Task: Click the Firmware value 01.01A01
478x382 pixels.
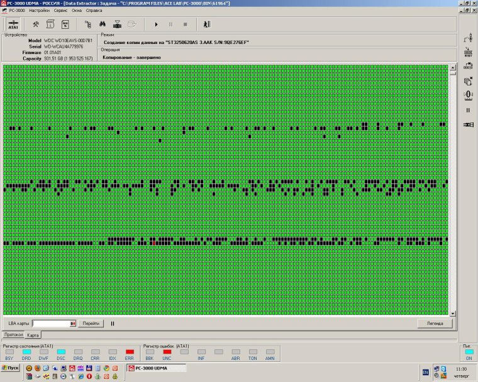Action: pos(52,52)
